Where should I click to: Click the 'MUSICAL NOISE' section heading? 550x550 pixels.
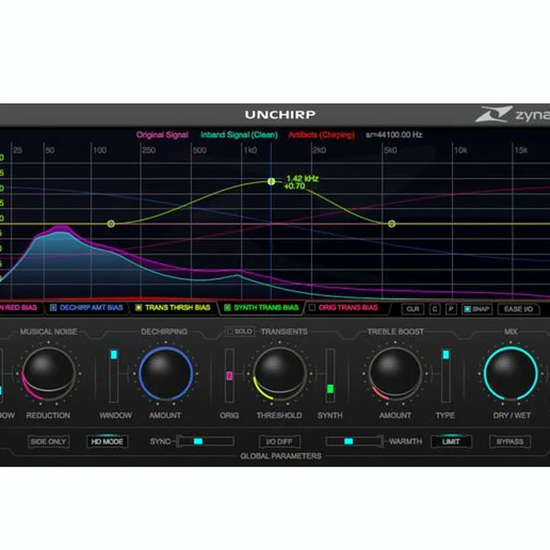pos(48,332)
